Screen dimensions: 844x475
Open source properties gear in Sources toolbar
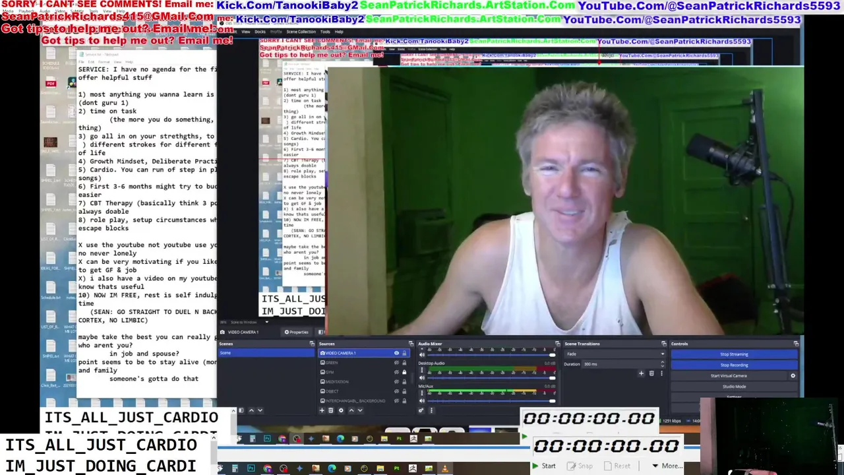tap(341, 410)
